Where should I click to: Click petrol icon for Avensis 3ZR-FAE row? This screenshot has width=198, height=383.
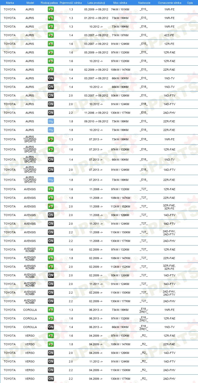51,206
